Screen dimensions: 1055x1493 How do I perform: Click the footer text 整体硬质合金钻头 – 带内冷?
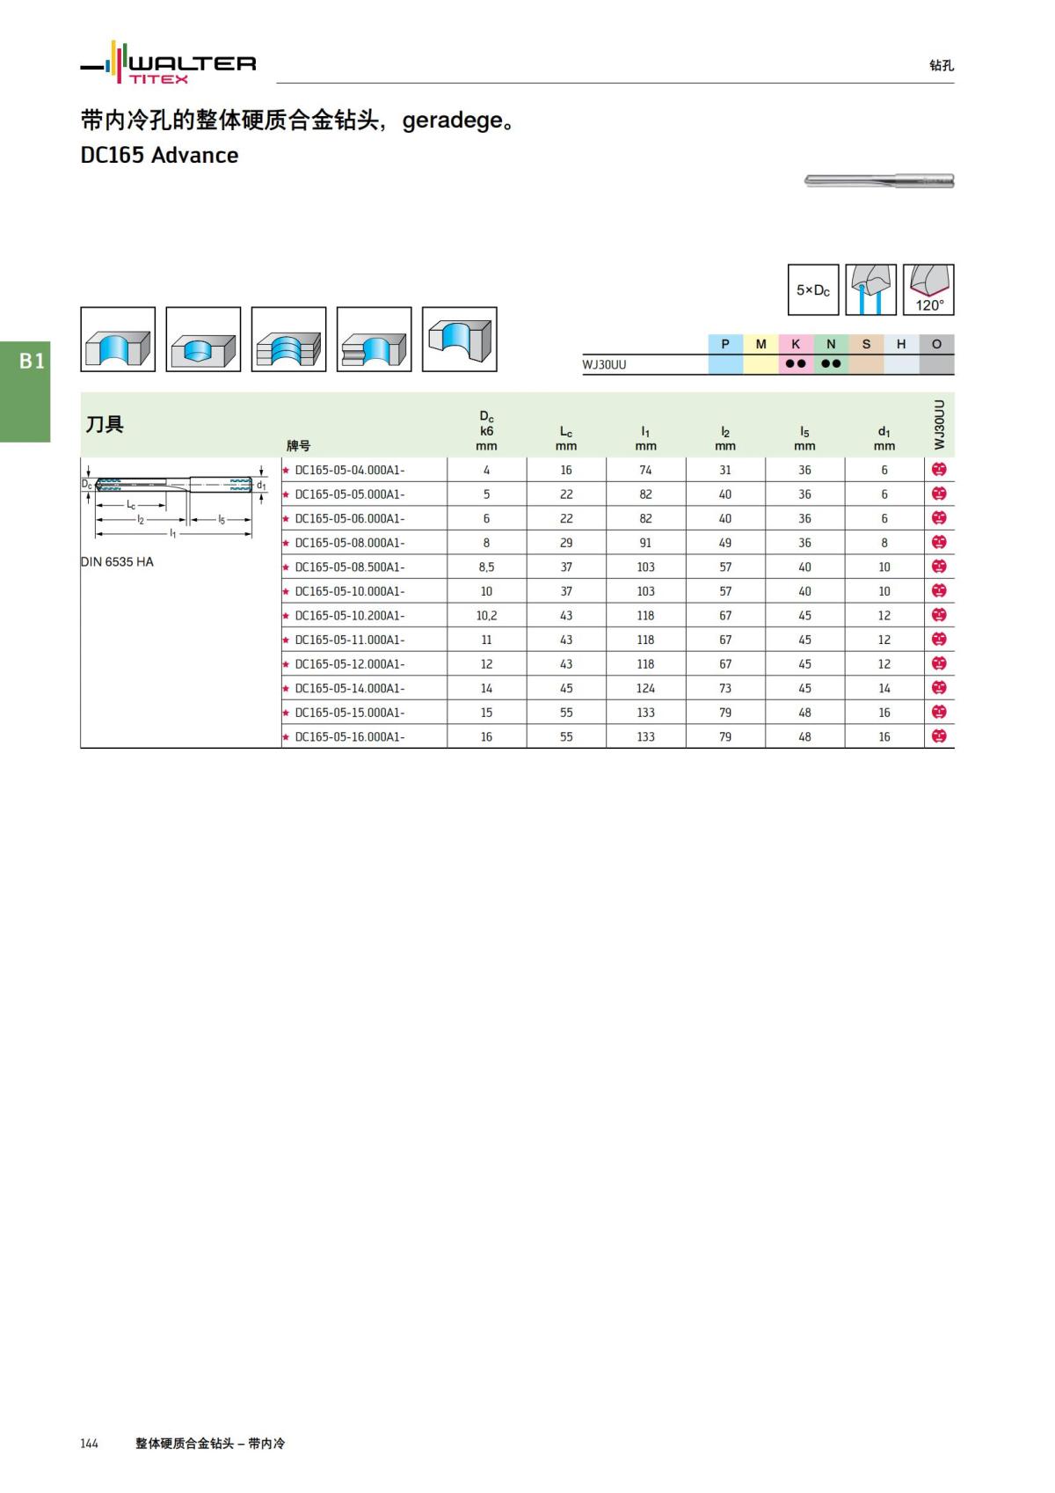(210, 1443)
